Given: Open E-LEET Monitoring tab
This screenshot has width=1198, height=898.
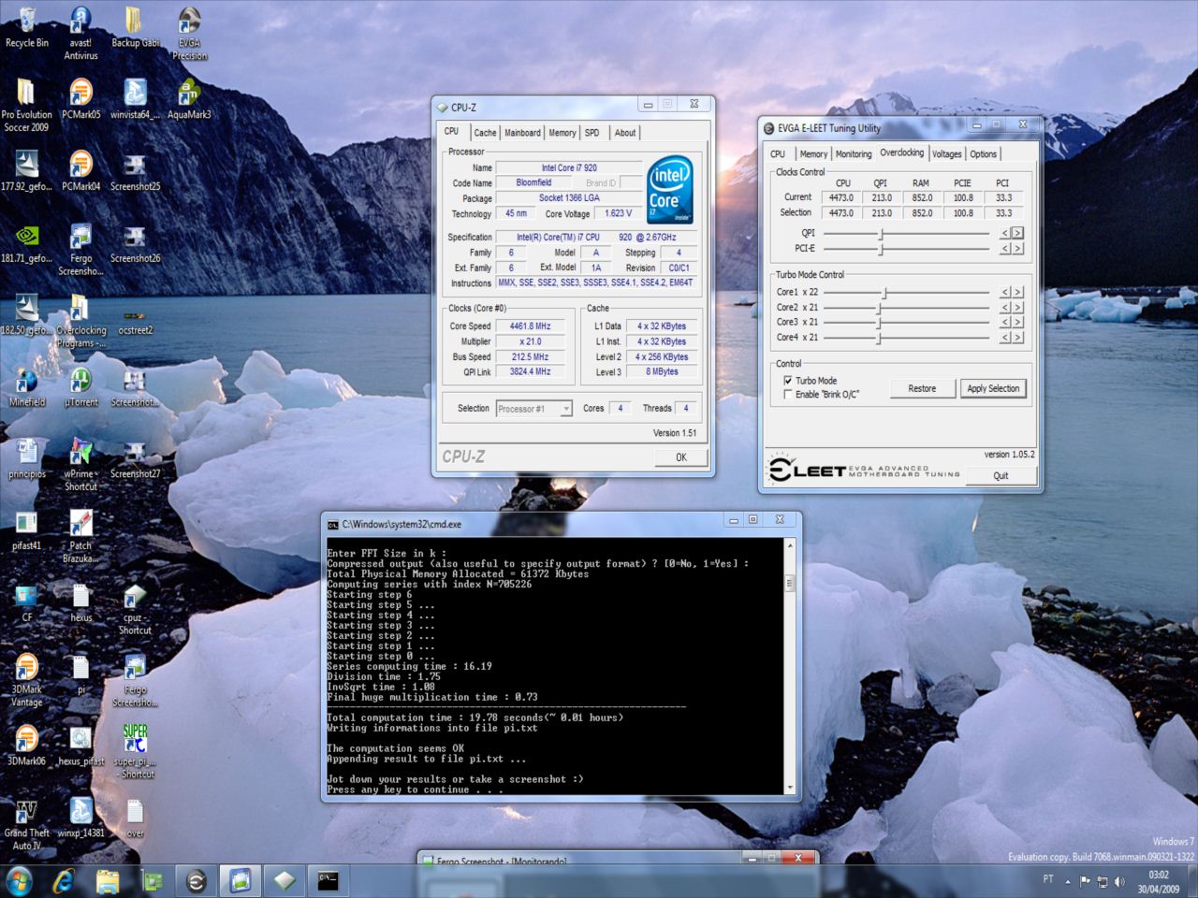Looking at the screenshot, I should [853, 154].
